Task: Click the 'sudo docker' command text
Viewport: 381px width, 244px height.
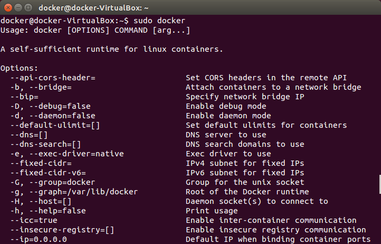Action: (157, 21)
